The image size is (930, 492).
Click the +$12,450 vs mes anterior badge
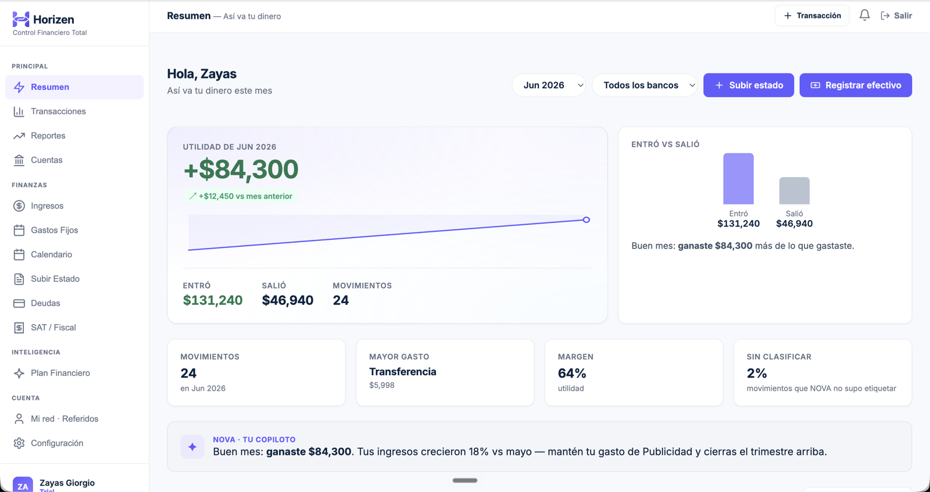(241, 196)
